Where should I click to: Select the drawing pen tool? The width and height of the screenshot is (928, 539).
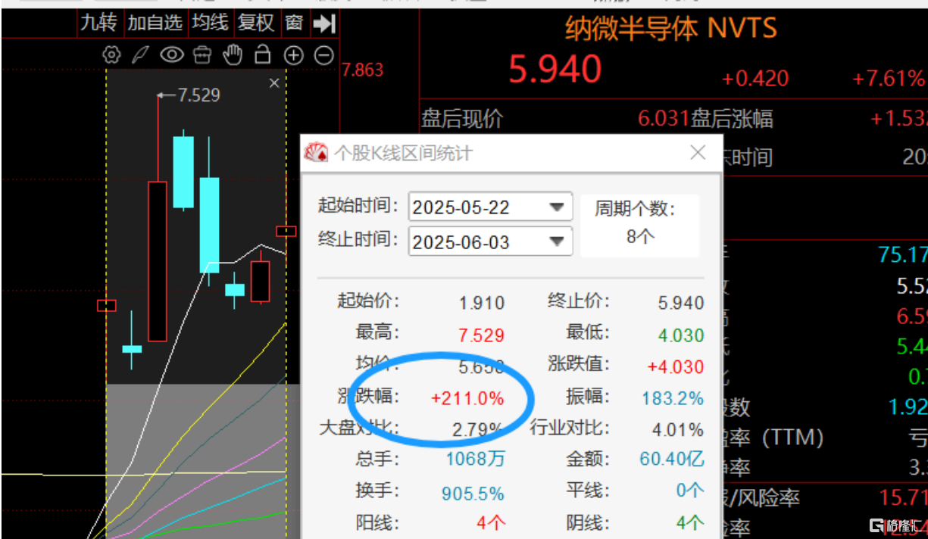coord(141,55)
